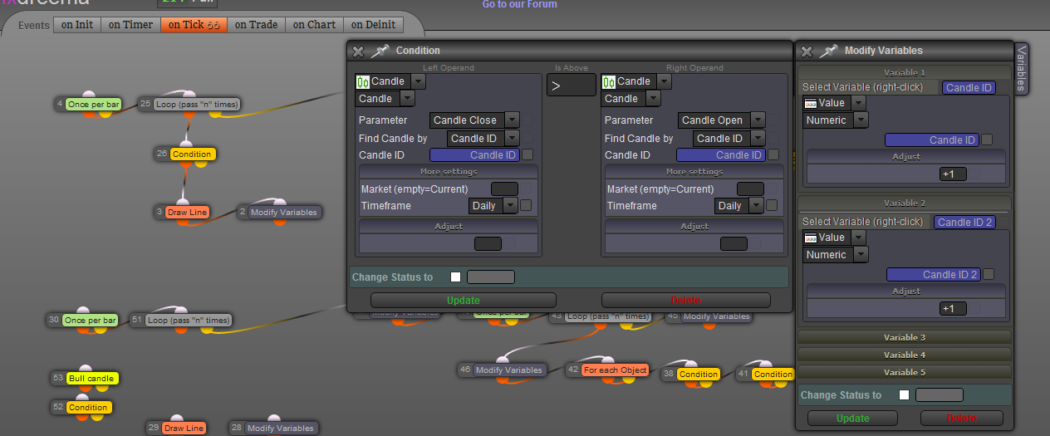Select the 'Once per bar' block numbered 30
This screenshot has height=436, width=1050.
(x=90, y=320)
